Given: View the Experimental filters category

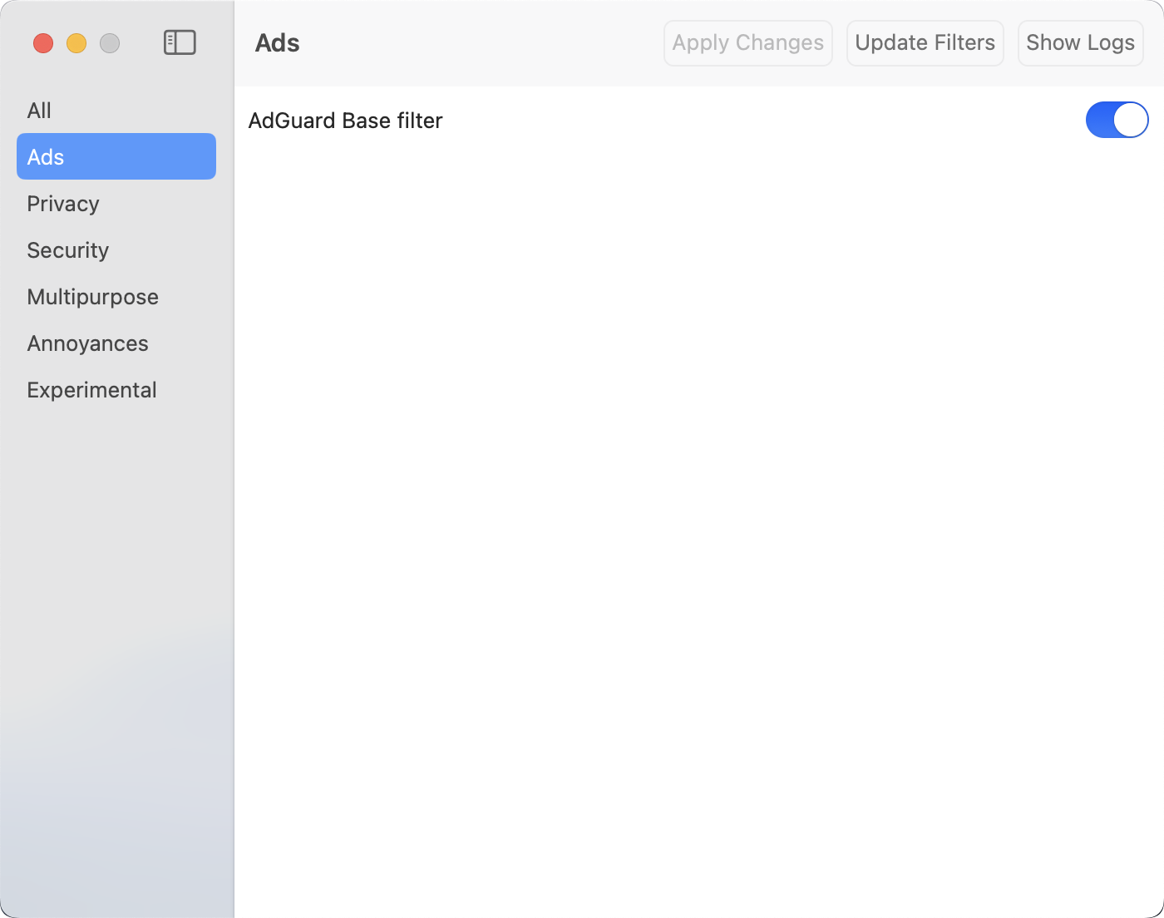Looking at the screenshot, I should (x=91, y=390).
